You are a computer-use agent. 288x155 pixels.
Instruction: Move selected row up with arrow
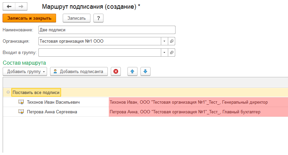pos(132,71)
